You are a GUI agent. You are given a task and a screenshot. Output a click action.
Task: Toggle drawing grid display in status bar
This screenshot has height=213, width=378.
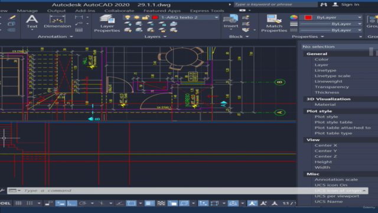18,204
